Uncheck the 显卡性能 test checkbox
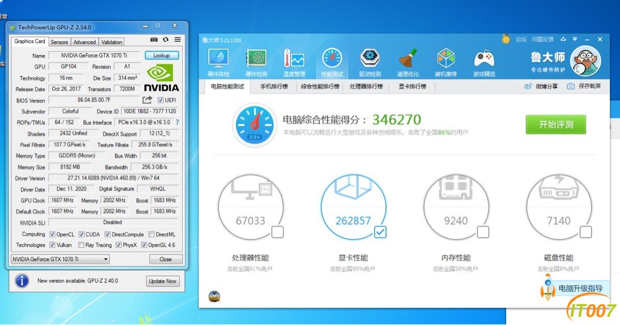Viewport: 620px width, 325px height. pos(380,232)
